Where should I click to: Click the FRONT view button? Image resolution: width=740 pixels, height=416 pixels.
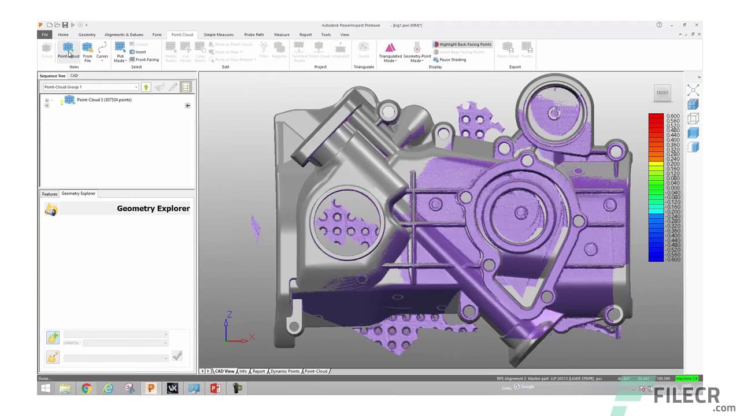click(x=663, y=92)
